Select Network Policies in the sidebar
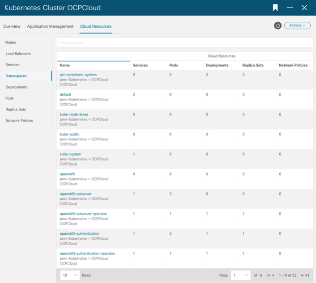Viewport: 316px width, 283px height. (19, 121)
